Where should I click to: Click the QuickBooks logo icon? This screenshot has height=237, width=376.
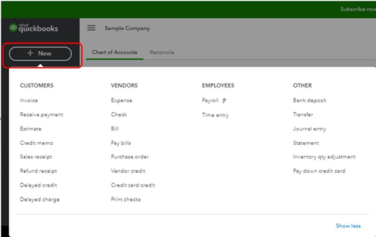tap(13, 28)
